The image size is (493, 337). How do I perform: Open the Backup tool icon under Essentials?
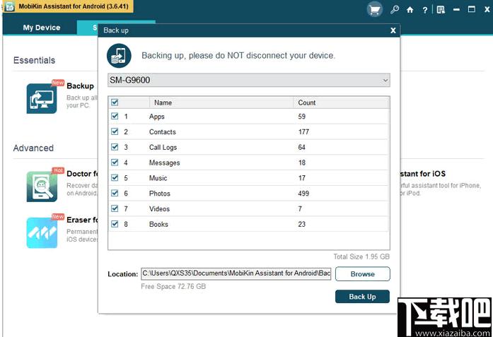[x=42, y=98]
